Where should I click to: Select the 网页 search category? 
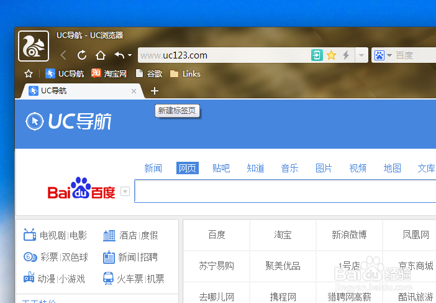tap(188, 168)
